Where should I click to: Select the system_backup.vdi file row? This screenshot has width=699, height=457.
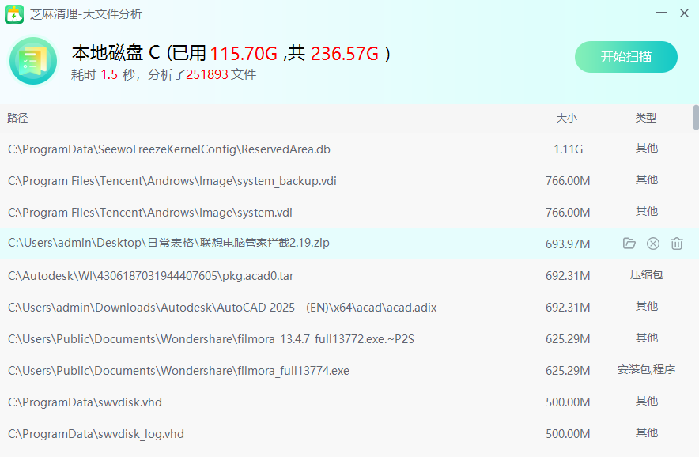[172, 180]
